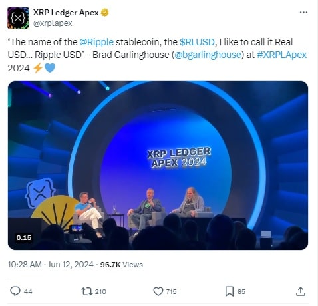Click the gold verified badge
Screen dimensions: 318x306
pos(105,13)
